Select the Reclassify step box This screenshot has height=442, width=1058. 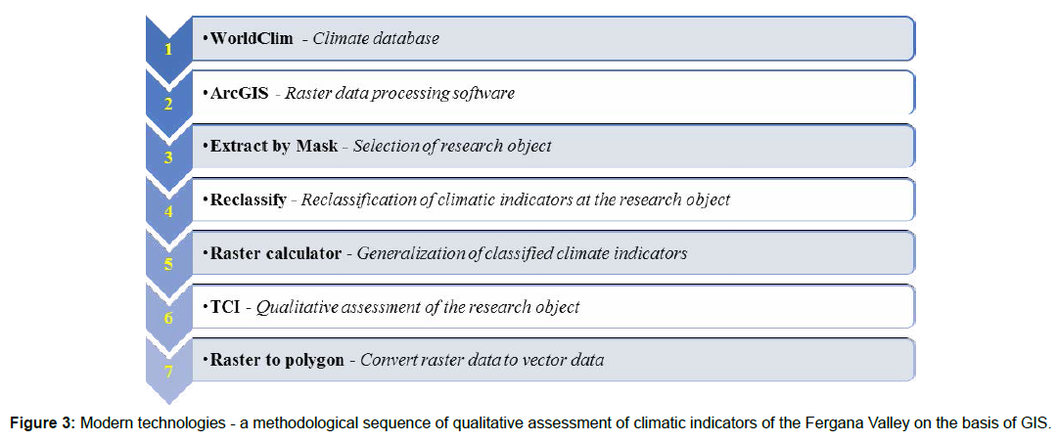pos(554,199)
